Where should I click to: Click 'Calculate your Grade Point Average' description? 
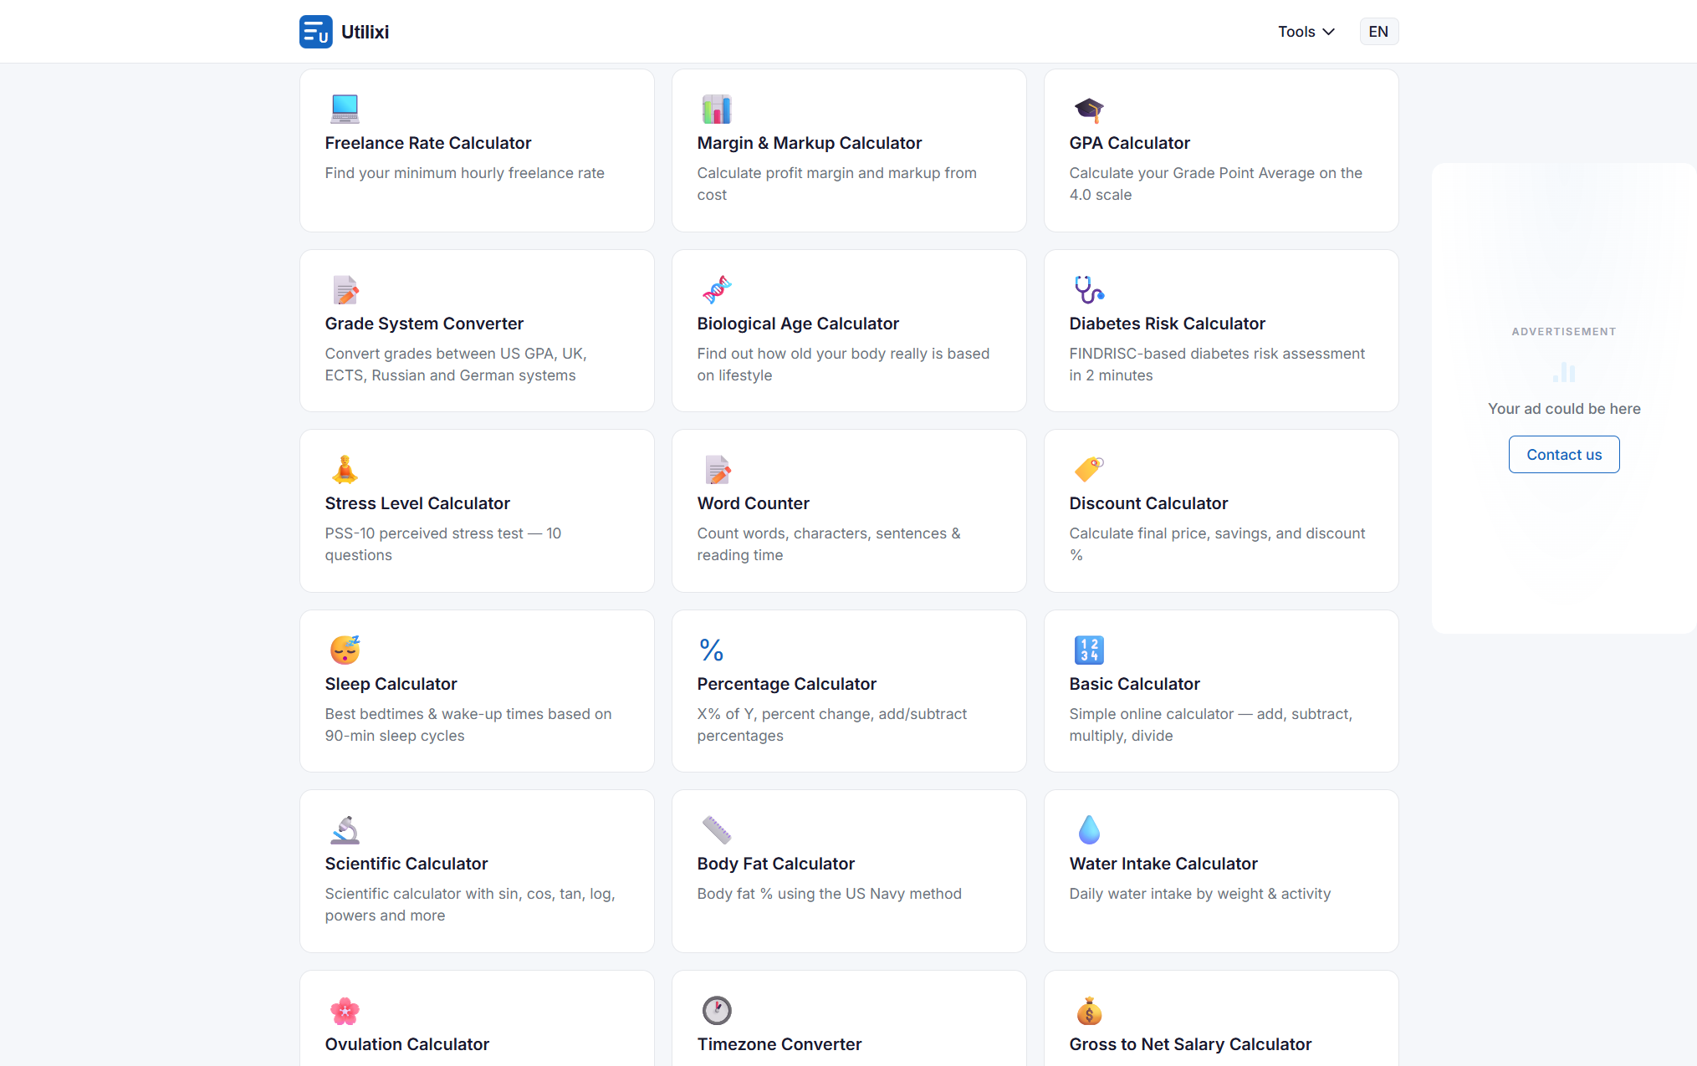[1215, 184]
